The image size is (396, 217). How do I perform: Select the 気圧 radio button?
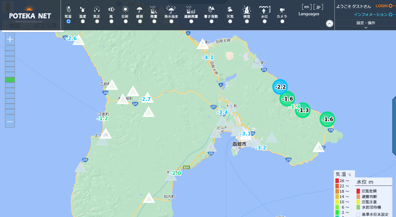pos(97,21)
